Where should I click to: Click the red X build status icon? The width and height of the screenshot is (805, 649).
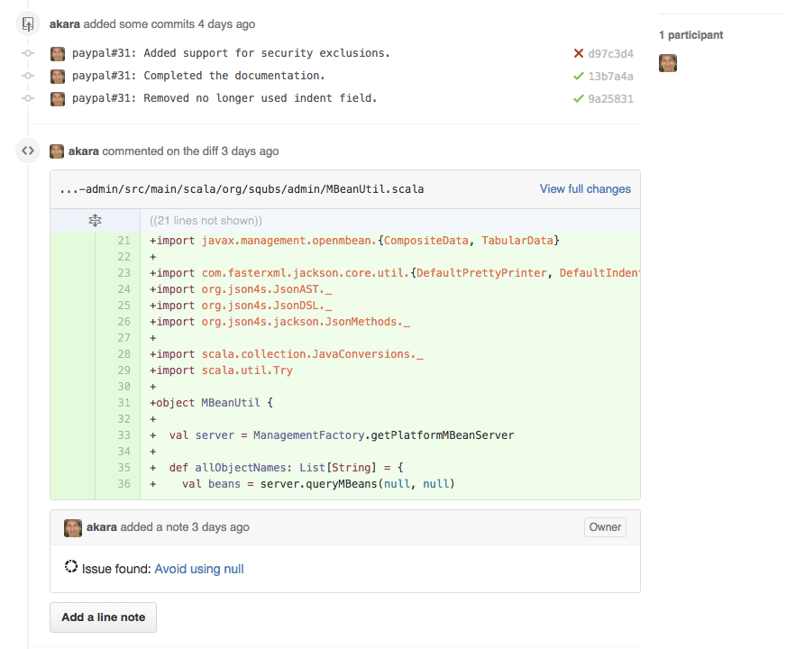pos(579,53)
